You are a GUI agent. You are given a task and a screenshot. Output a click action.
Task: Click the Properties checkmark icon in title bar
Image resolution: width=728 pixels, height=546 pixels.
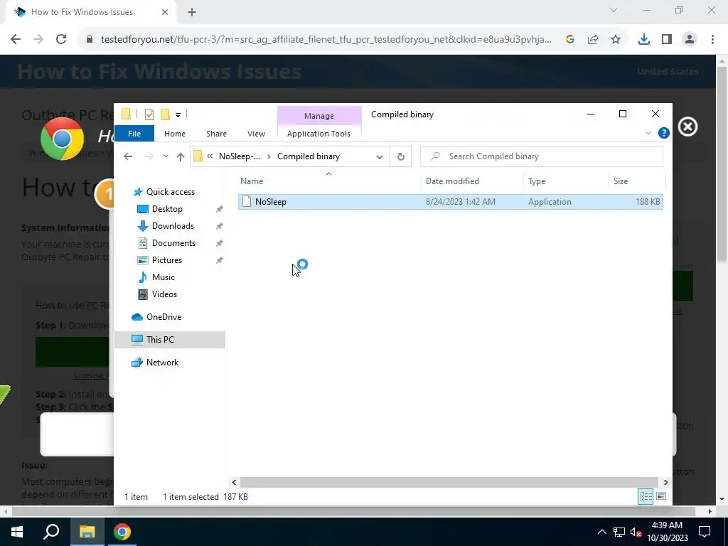point(149,114)
